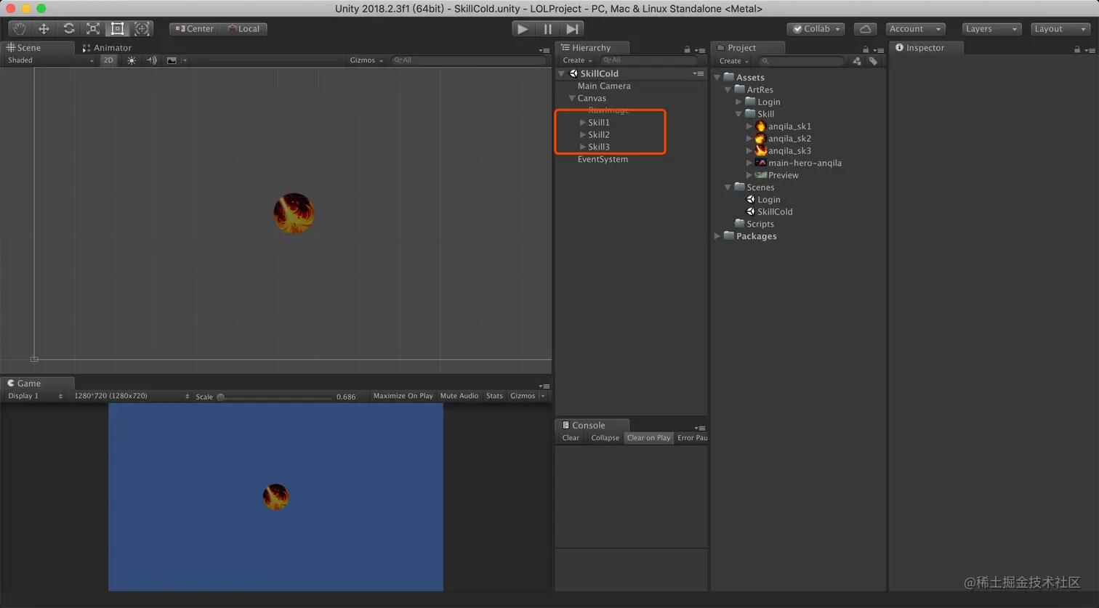1099x608 pixels.
Task: Toggle Error Pause in Console
Action: tap(691, 438)
